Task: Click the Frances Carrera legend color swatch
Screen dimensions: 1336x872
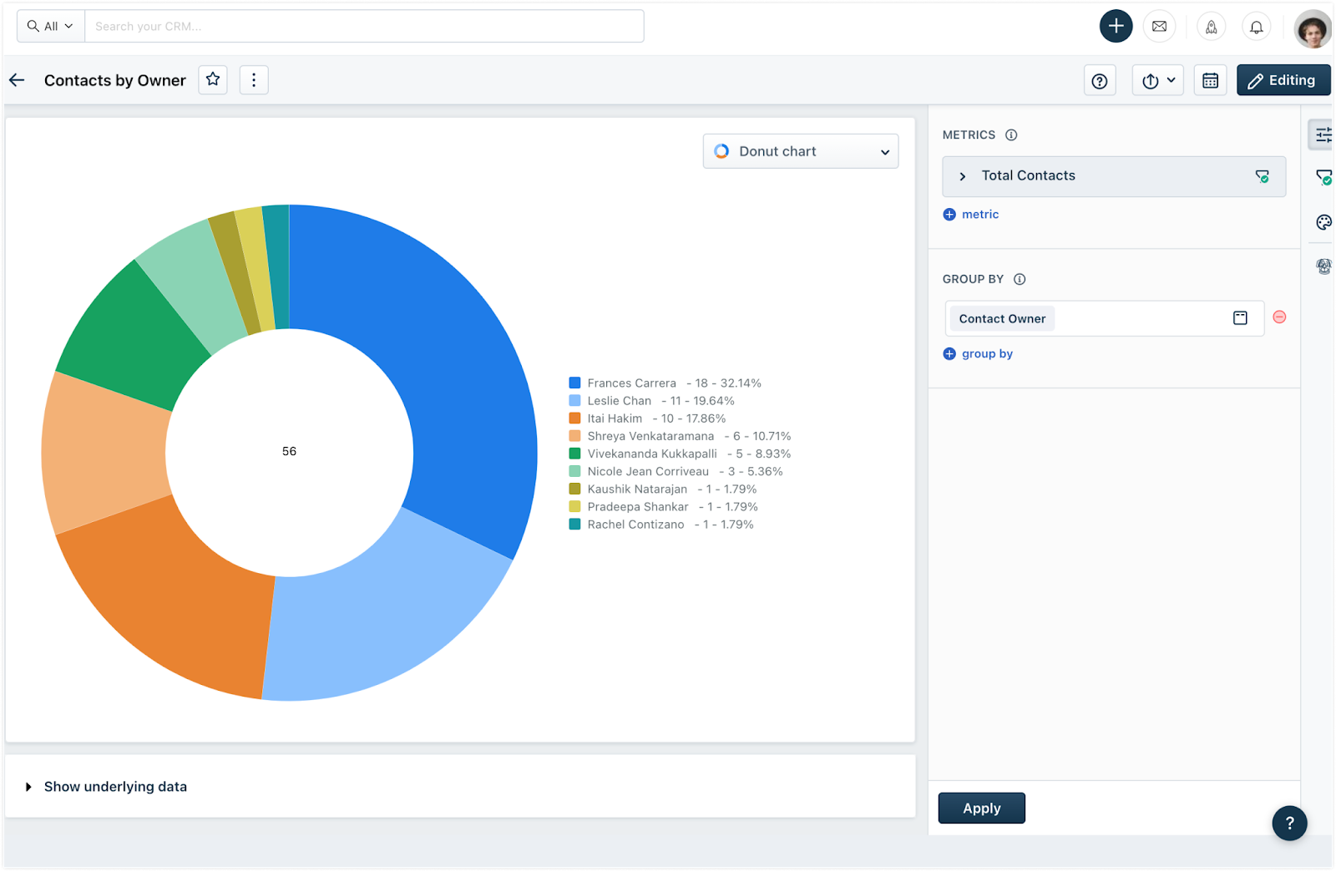Action: tap(574, 382)
